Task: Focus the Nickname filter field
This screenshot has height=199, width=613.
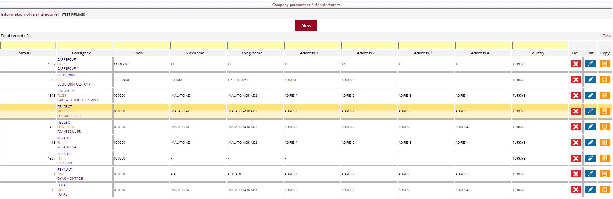Action: pyautogui.click(x=198, y=45)
